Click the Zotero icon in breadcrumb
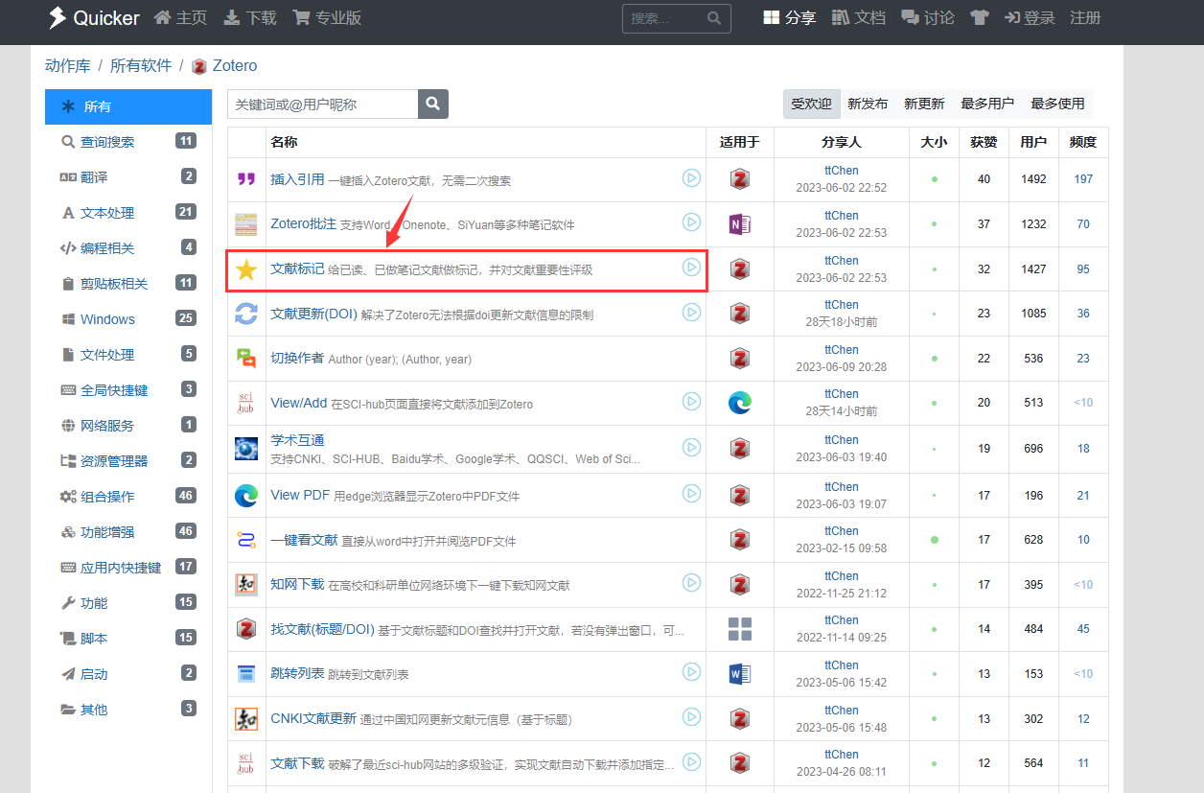Screen dimensions: 1204x793 [x=199, y=66]
